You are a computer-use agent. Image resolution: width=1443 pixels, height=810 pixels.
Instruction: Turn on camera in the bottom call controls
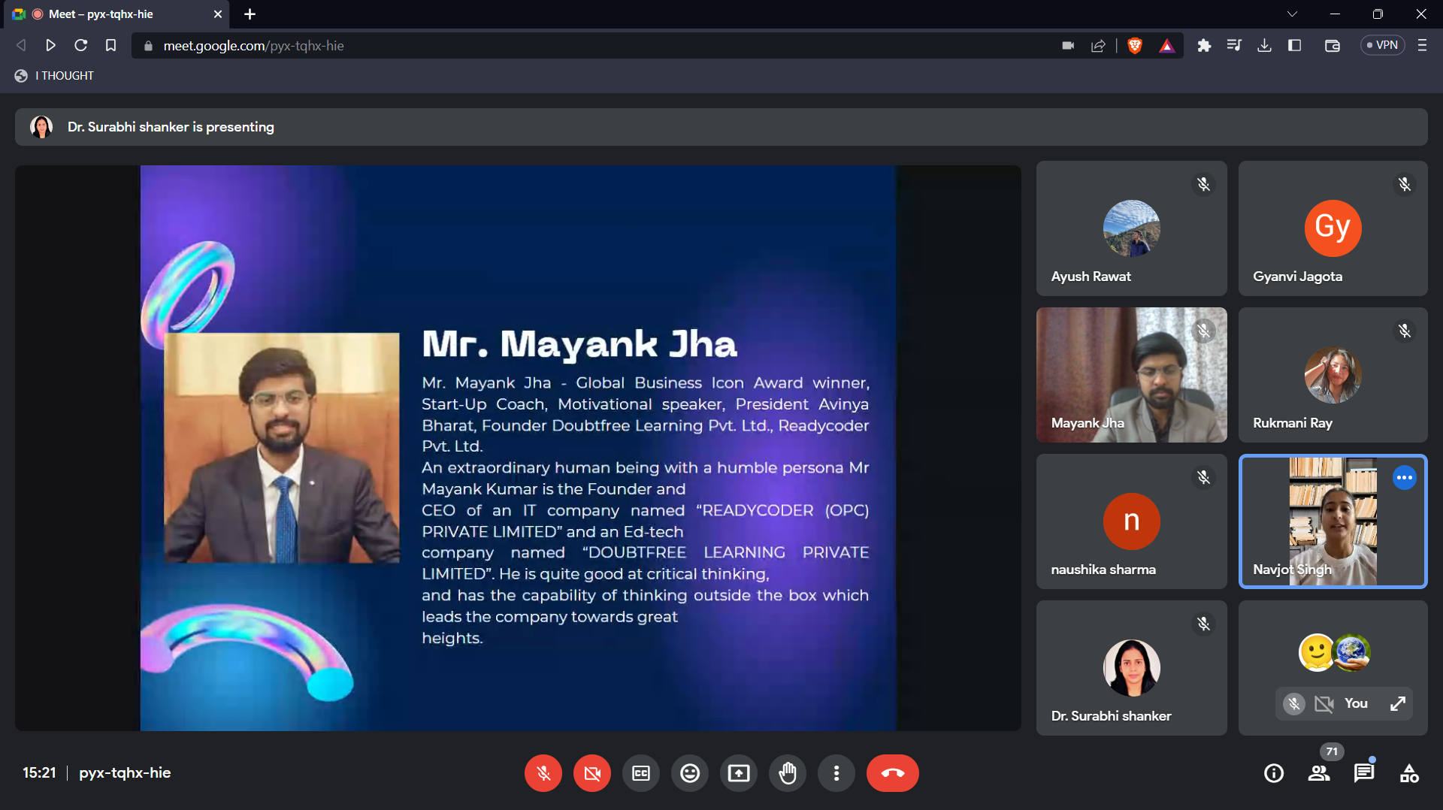592,773
